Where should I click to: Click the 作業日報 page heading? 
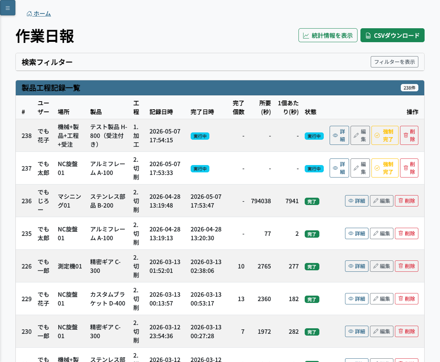click(x=45, y=36)
